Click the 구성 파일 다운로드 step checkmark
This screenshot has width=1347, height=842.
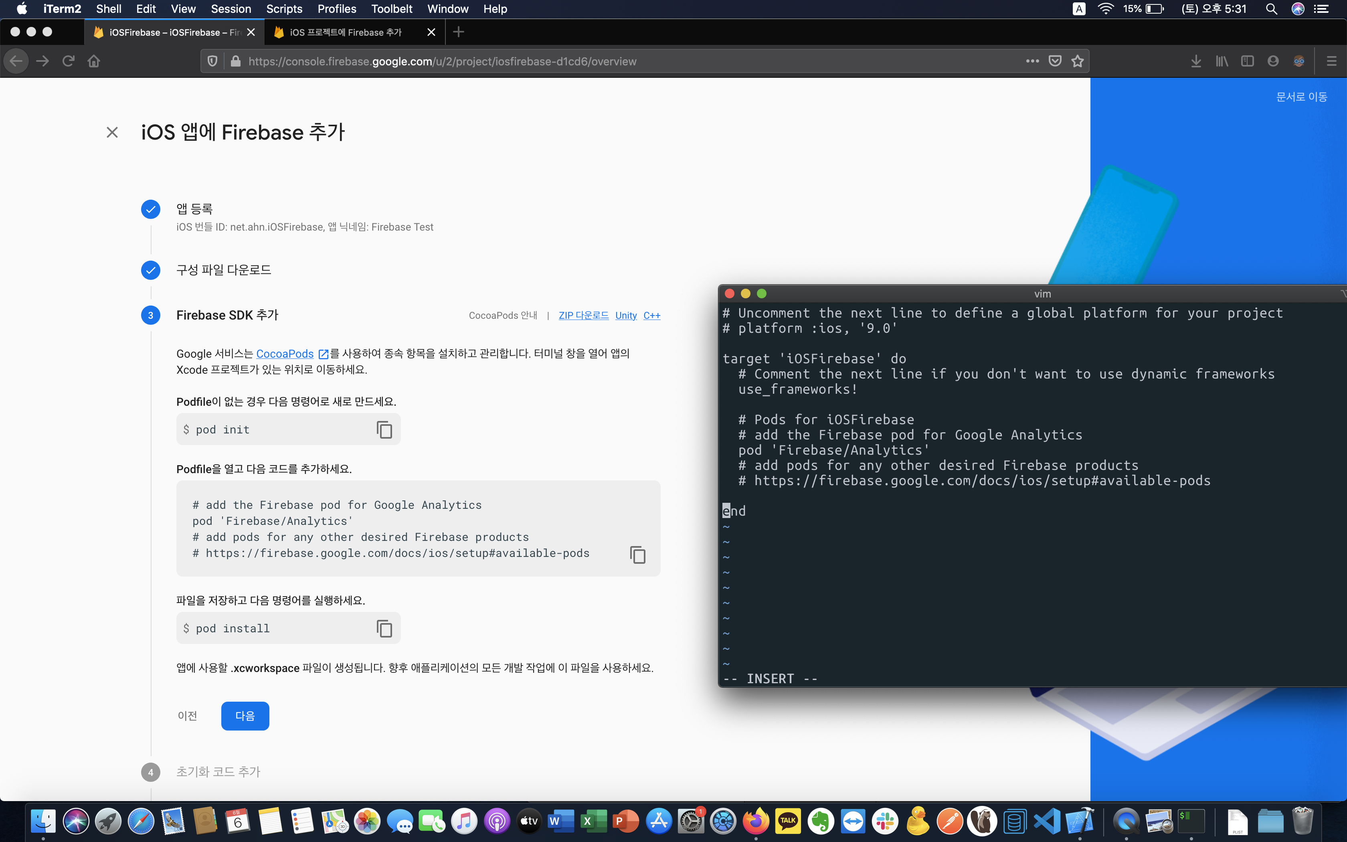tap(150, 270)
